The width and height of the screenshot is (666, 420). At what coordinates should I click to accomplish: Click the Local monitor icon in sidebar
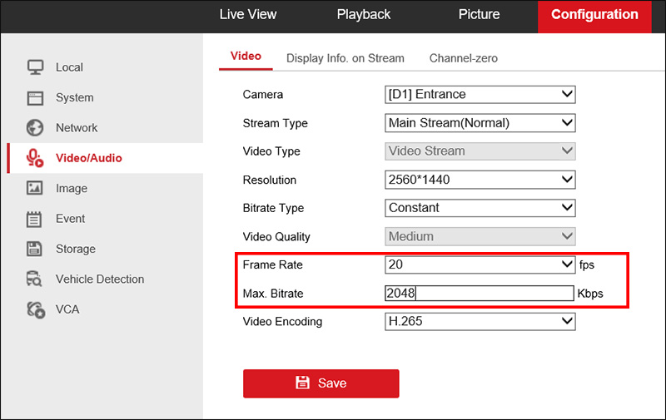(x=35, y=67)
